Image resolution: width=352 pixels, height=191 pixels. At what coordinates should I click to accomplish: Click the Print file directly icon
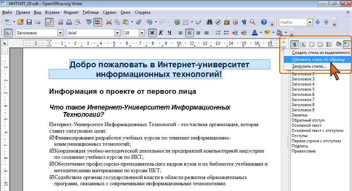[x=69, y=22]
